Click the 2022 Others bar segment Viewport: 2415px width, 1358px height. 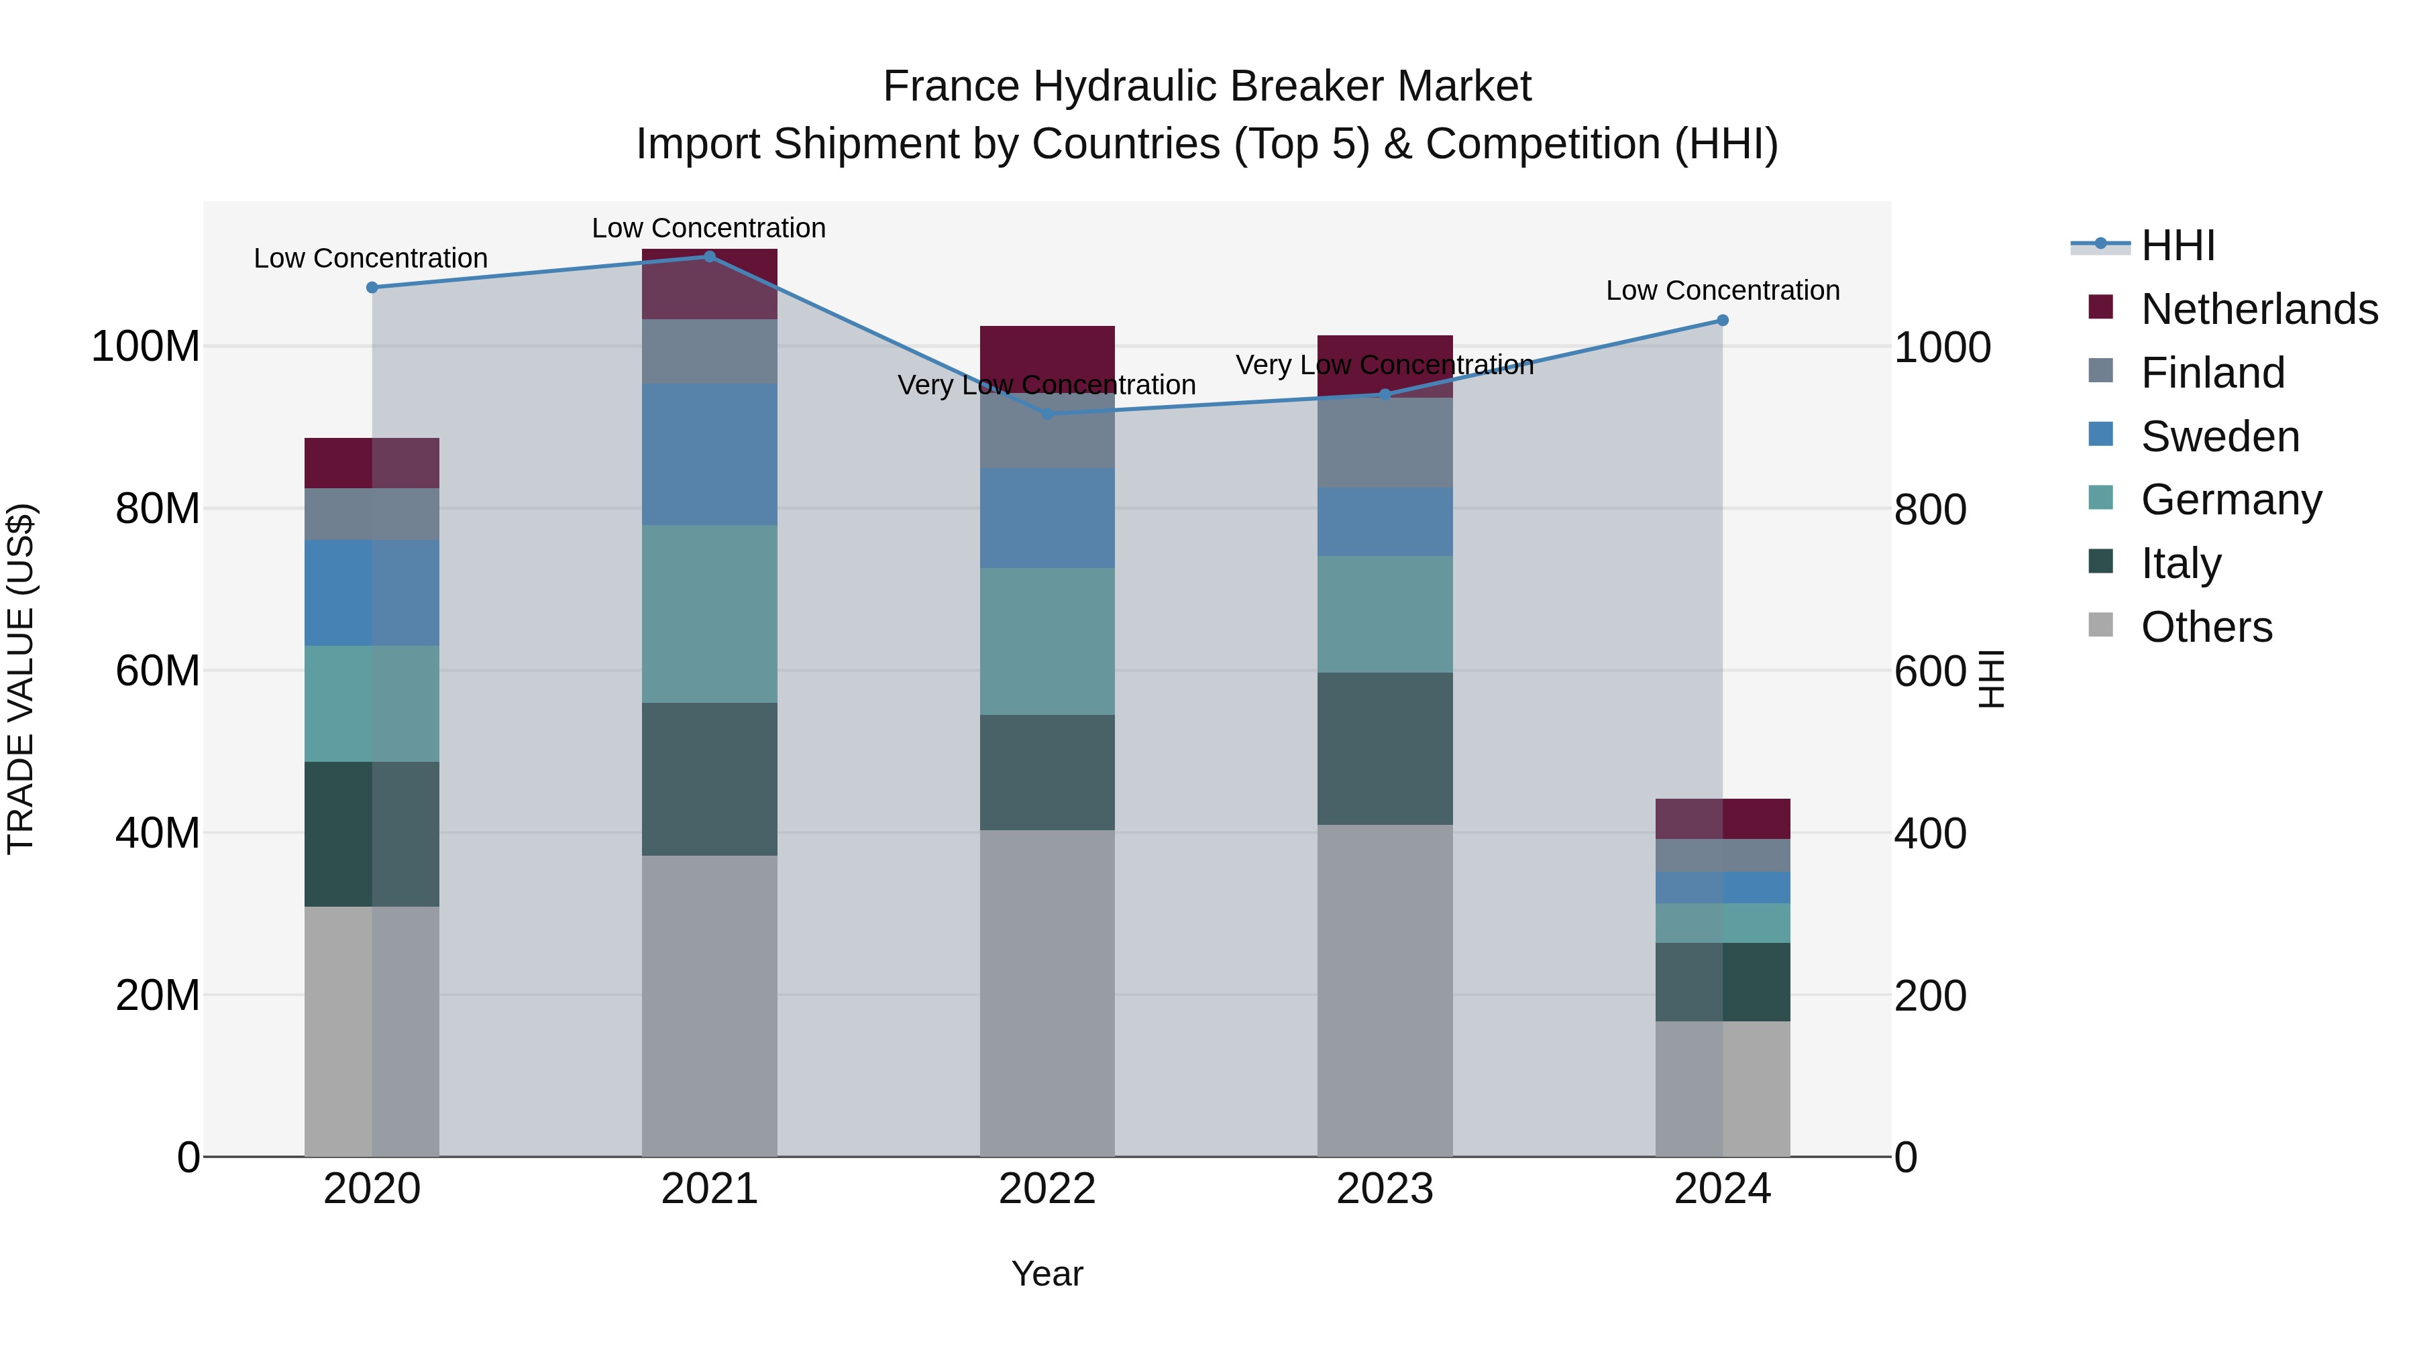pos(1047,993)
